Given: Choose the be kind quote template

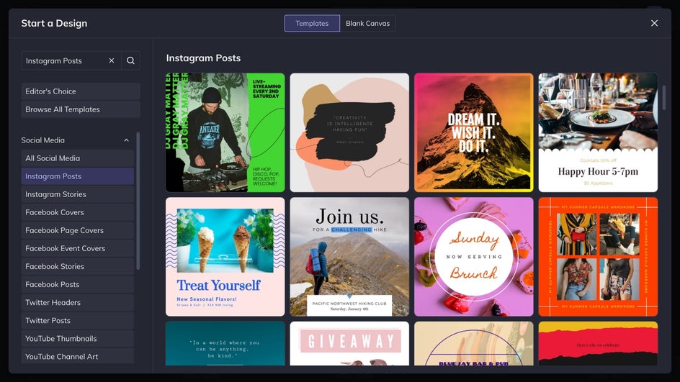Looking at the screenshot, I should click(225, 343).
